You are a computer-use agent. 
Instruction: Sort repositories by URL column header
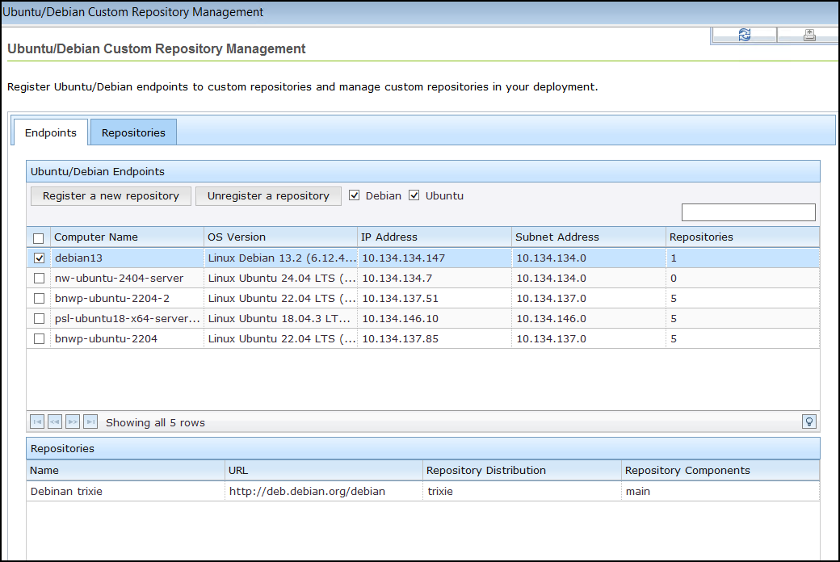324,471
